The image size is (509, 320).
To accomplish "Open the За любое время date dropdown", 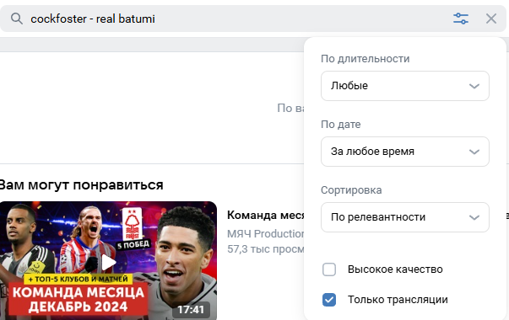I will pos(405,152).
